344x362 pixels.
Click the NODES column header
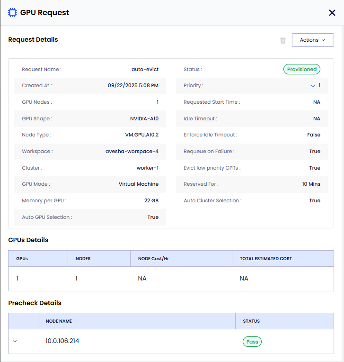point(83,259)
